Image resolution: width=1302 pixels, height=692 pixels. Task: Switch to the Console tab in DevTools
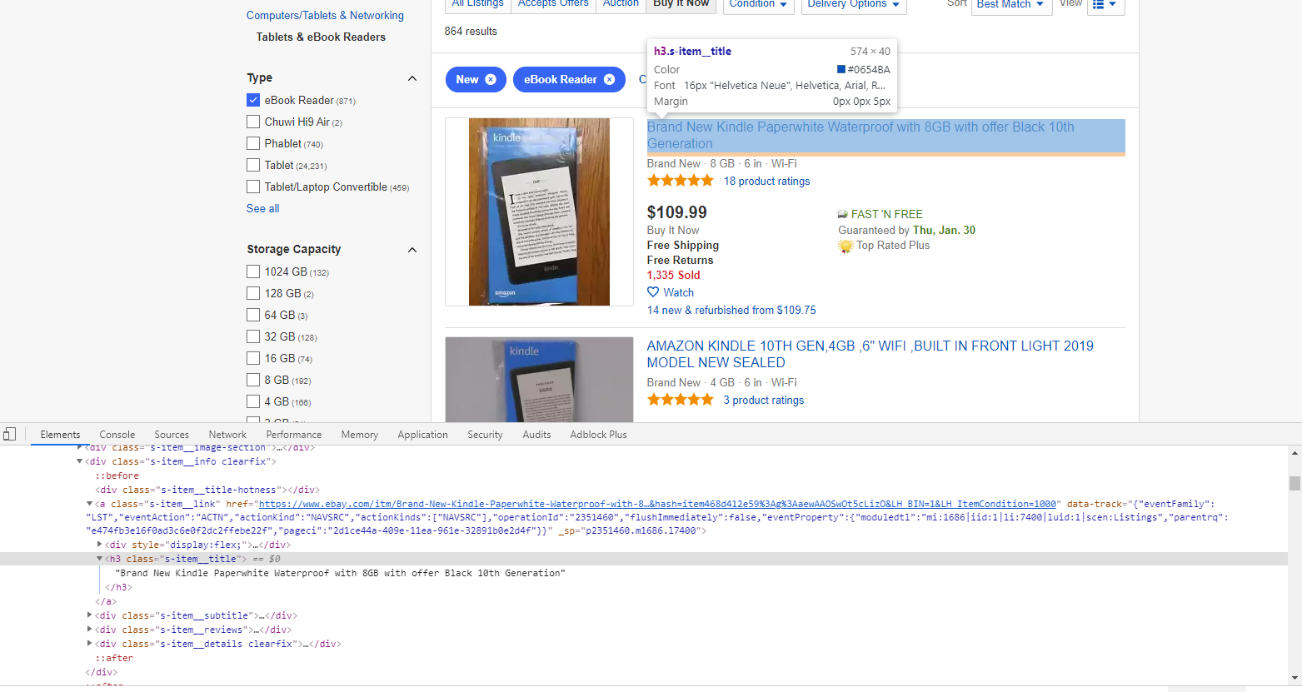coord(117,435)
